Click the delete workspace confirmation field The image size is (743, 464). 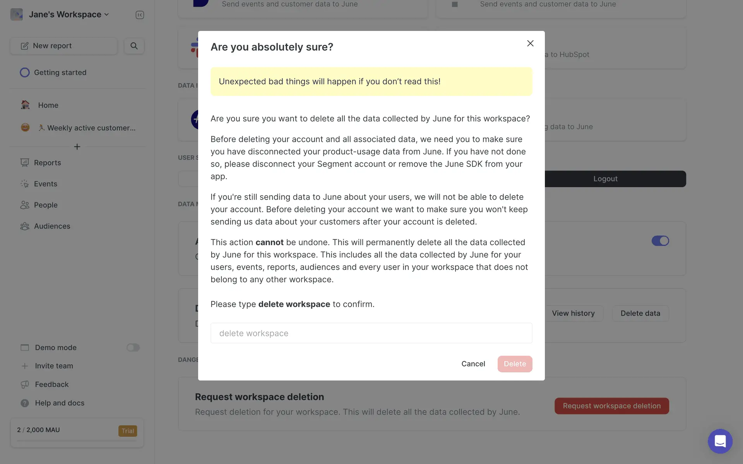[x=371, y=333]
